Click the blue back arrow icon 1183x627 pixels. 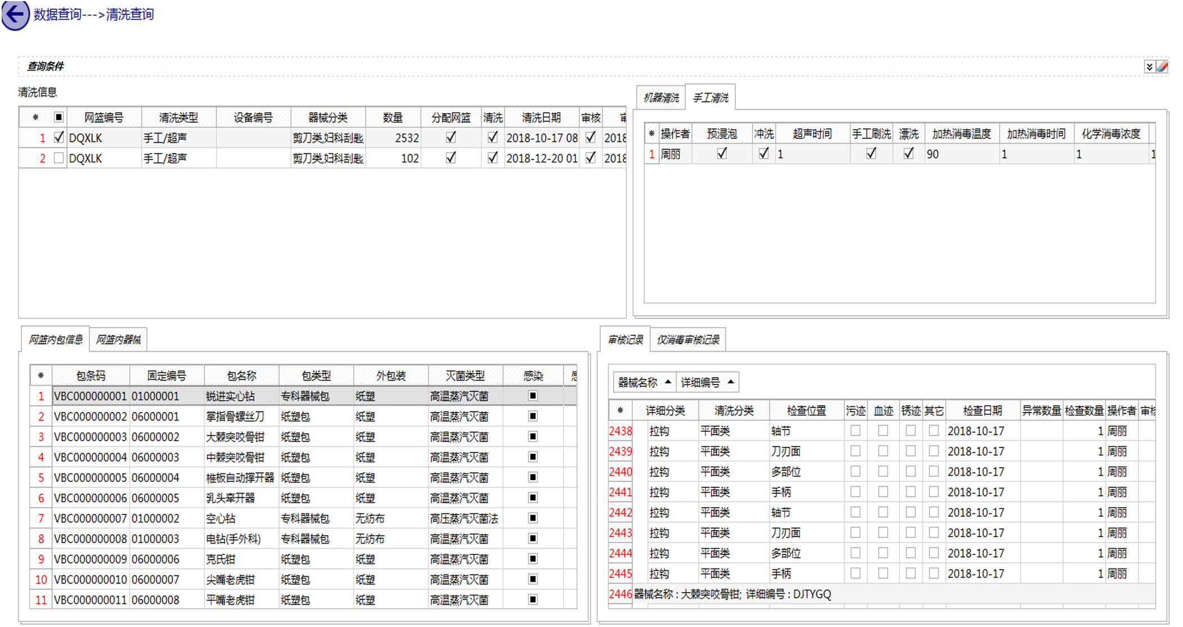tap(15, 14)
